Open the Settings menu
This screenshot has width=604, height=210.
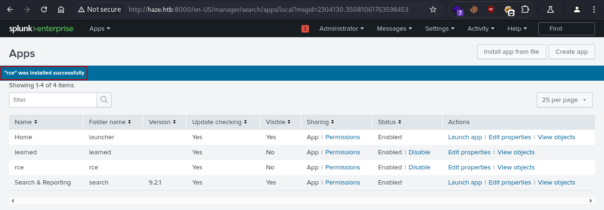pos(439,29)
